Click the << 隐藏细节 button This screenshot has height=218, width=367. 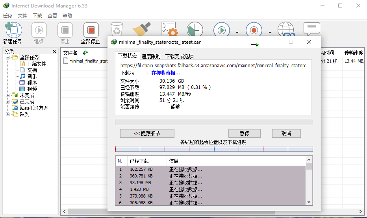point(147,133)
